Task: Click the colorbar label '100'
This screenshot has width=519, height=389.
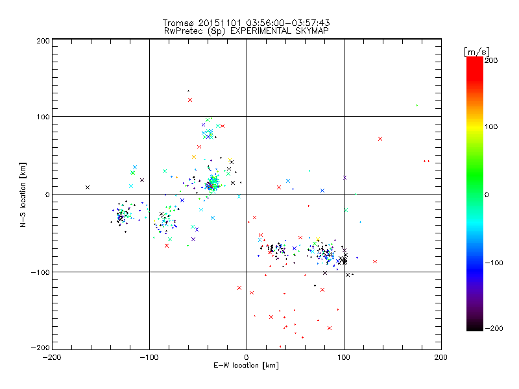Action: click(491, 126)
